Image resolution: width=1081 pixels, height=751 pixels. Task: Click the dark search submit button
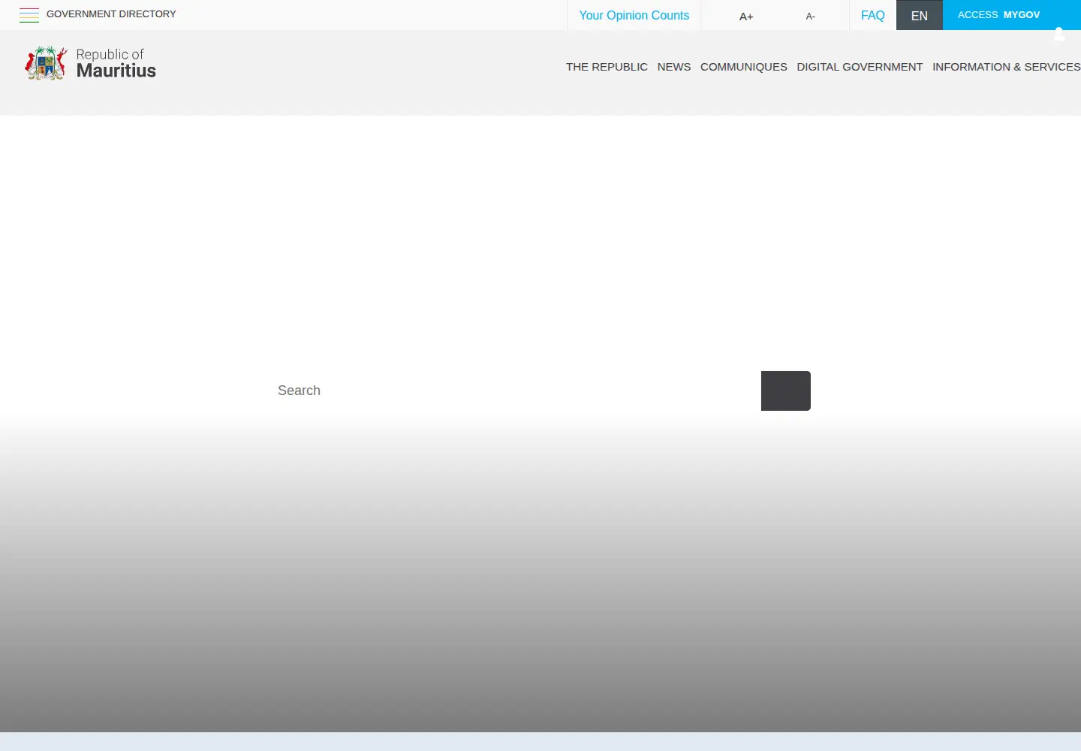786,391
